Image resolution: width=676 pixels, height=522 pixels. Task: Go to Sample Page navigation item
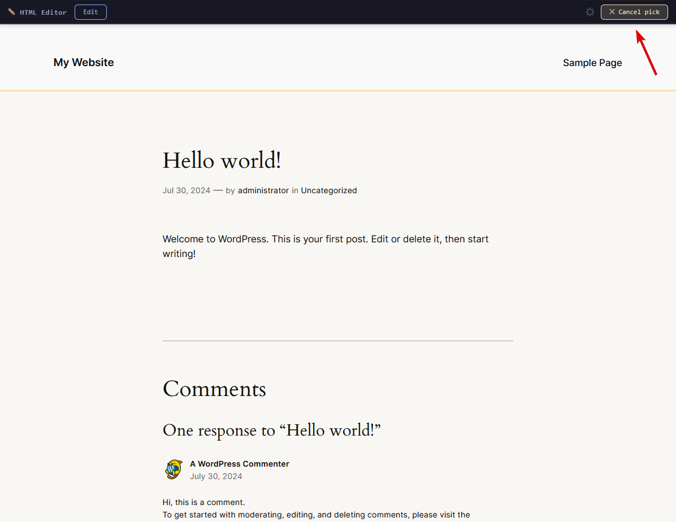[592, 63]
